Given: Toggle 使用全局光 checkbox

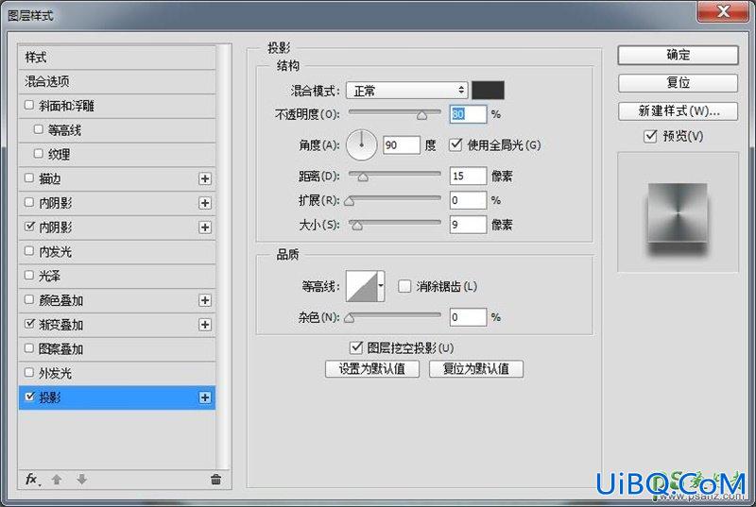Looking at the screenshot, I should pos(455,144).
